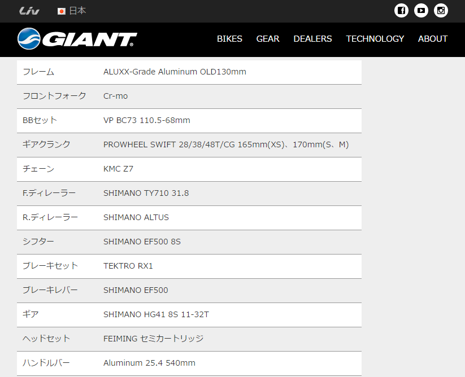The height and width of the screenshot is (377, 465).
Task: Click the F.ディレーラー row label
Action: [x=49, y=193]
